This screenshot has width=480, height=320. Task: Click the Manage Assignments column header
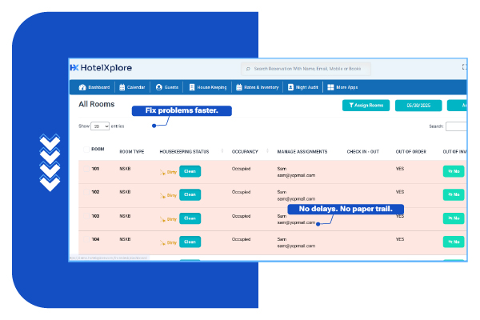pyautogui.click(x=302, y=151)
